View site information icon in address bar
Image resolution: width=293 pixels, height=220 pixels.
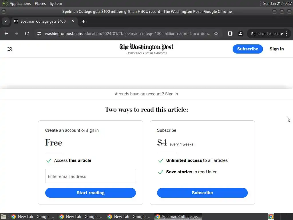39,34
